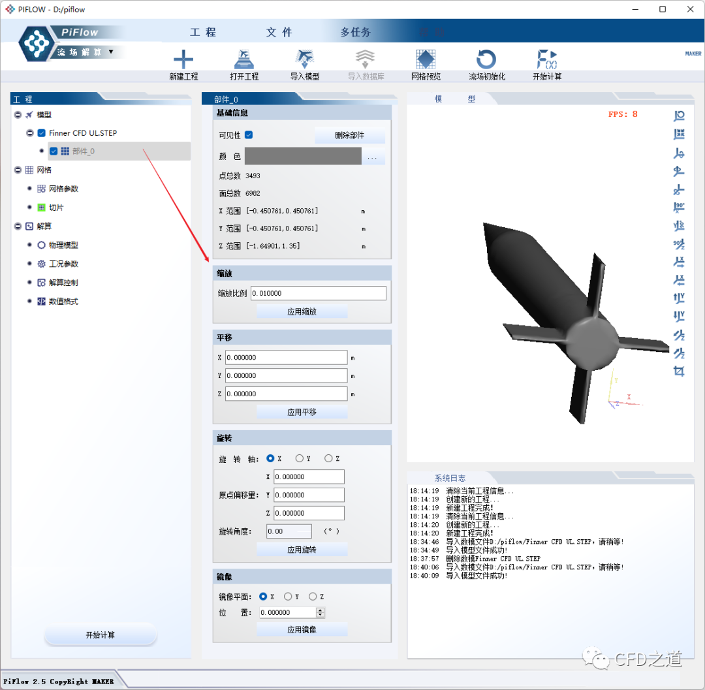Toggle the 可见性 visibility checkbox
The image size is (705, 690).
[249, 135]
